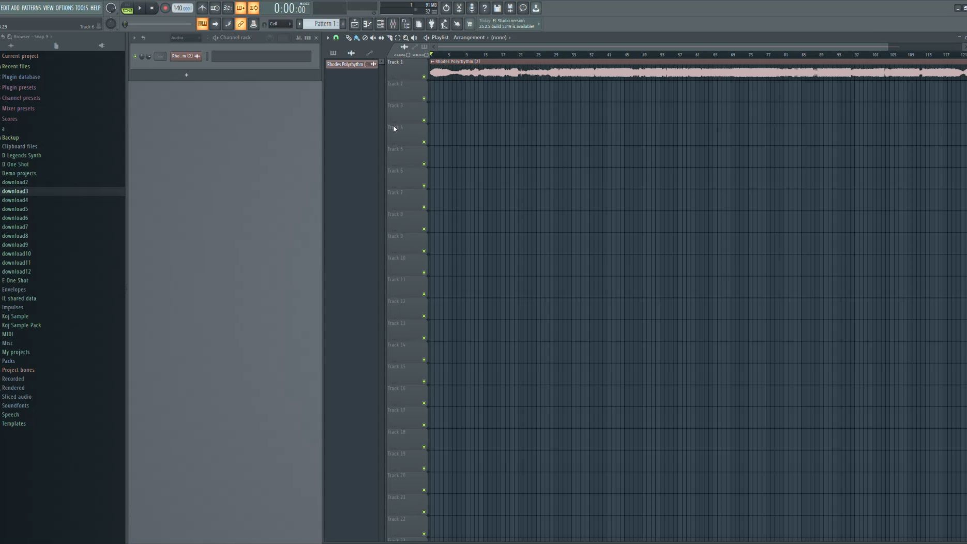This screenshot has height=544, width=967.
Task: Open the Playlist options menu arrow
Action: coord(328,38)
